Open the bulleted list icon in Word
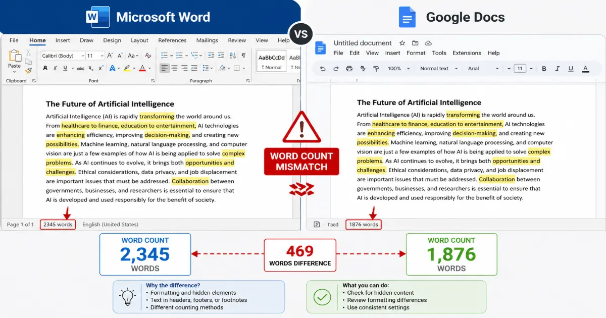Viewport: 606px width, 318px height. pos(164,55)
